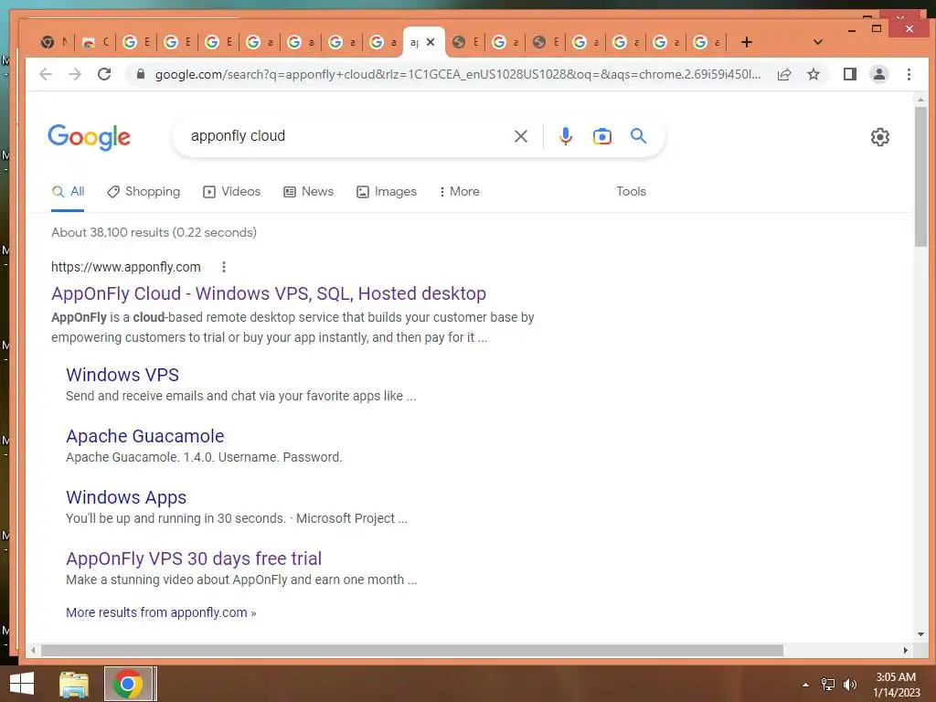Screen dimensions: 936x702
Task: Open AppOnFly VPS 30 days free trial
Action: (194, 558)
